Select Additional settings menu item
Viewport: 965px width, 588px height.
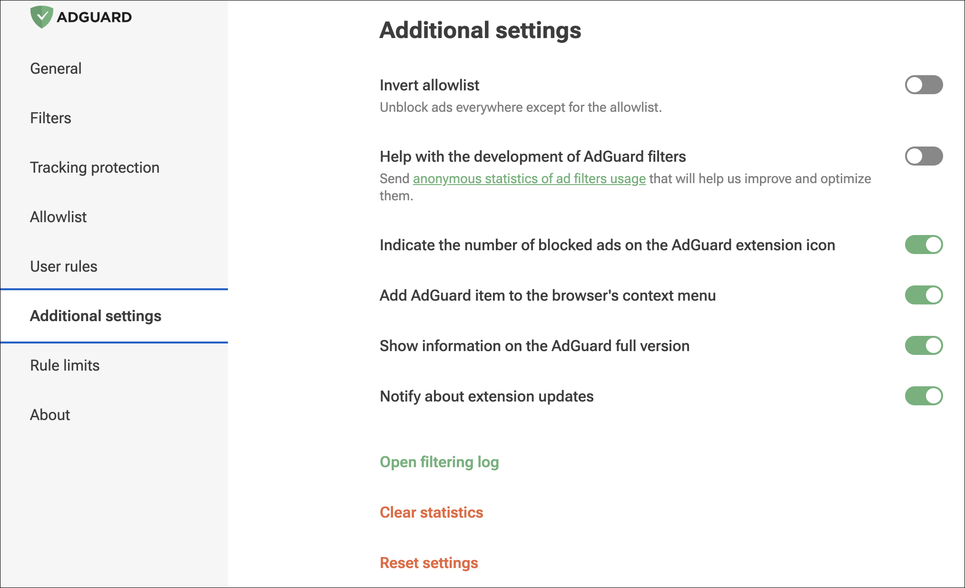click(x=96, y=316)
